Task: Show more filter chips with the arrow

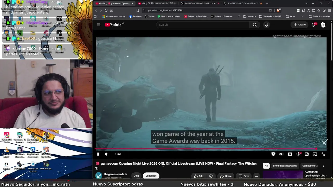Action: click(x=323, y=166)
